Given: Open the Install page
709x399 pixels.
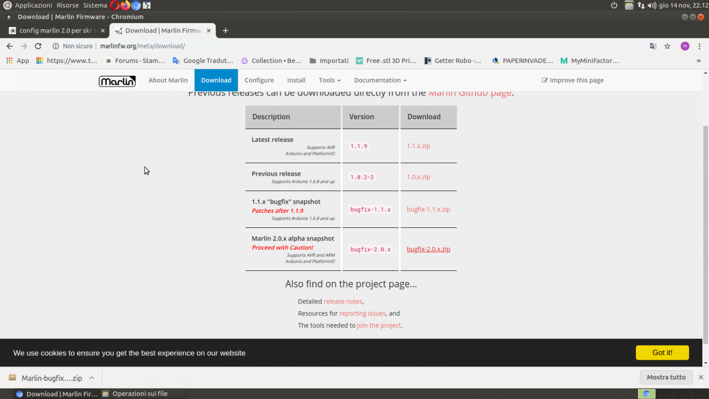Looking at the screenshot, I should [x=296, y=80].
